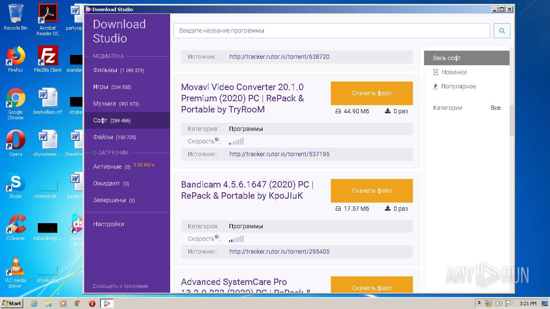Launch Opera desktop shortcut

(15, 143)
